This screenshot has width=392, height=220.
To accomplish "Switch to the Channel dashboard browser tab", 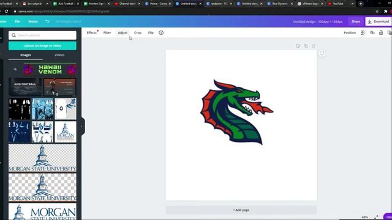I will coord(127,4).
